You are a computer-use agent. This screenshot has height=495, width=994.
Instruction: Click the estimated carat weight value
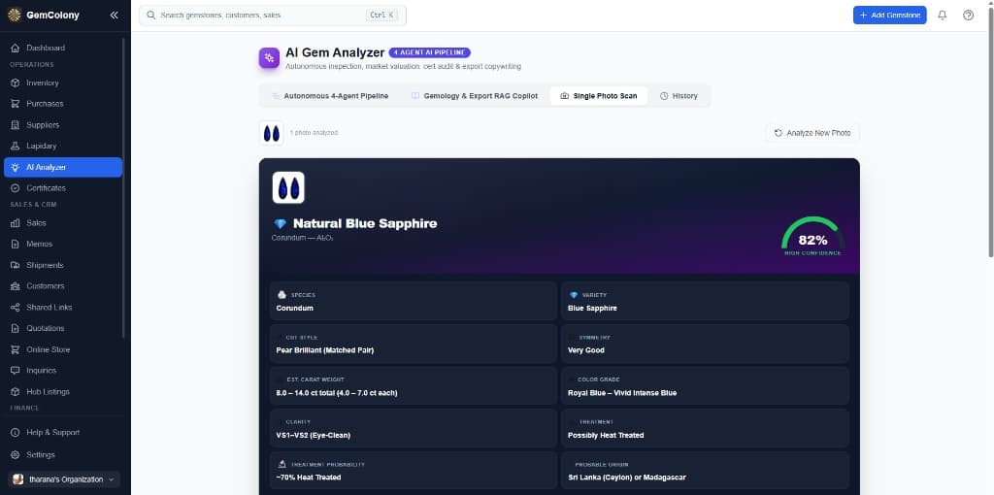click(x=337, y=393)
